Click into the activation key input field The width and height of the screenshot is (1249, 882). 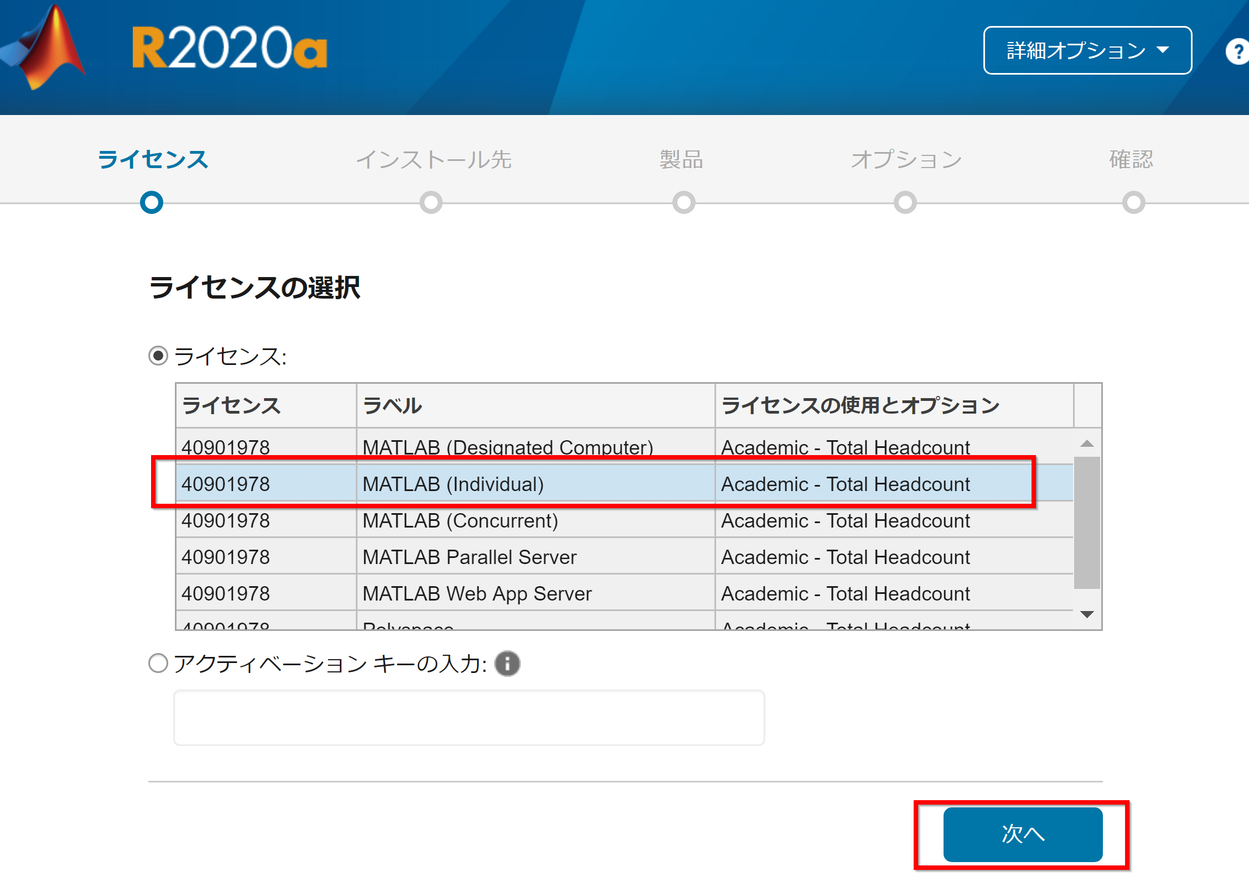[x=469, y=717]
